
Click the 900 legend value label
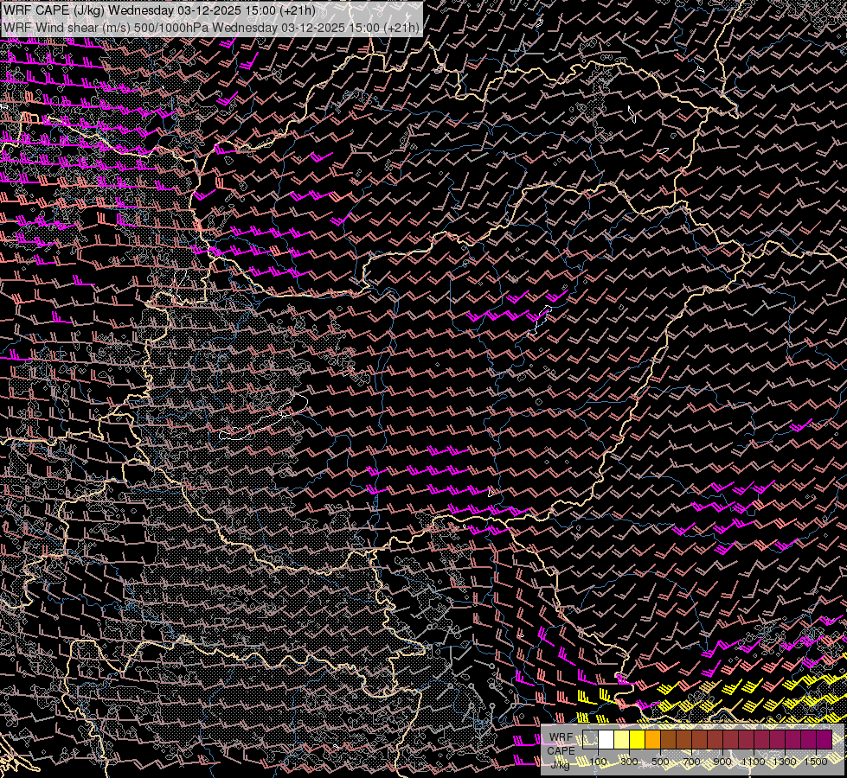coord(722,762)
